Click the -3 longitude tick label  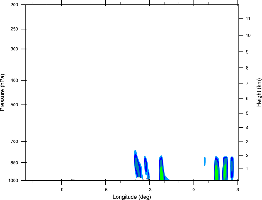coord(149,190)
